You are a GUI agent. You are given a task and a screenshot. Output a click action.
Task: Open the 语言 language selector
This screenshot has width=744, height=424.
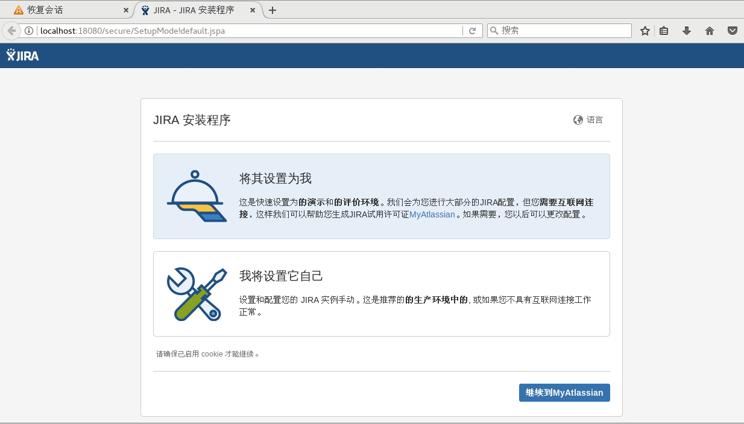click(588, 120)
